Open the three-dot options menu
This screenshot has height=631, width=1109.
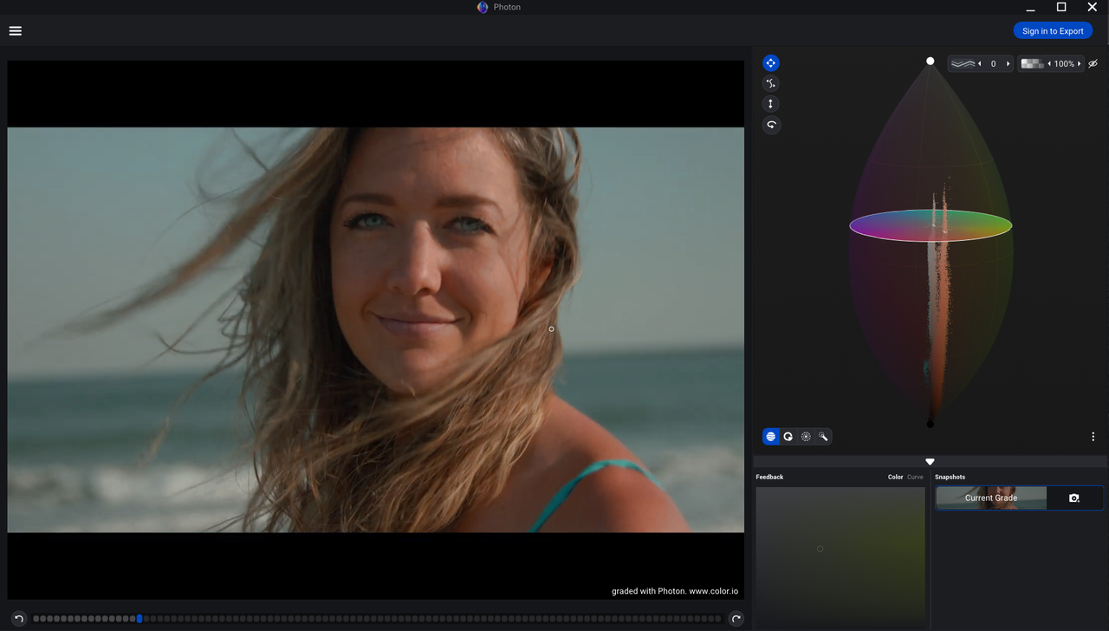[x=1093, y=437]
